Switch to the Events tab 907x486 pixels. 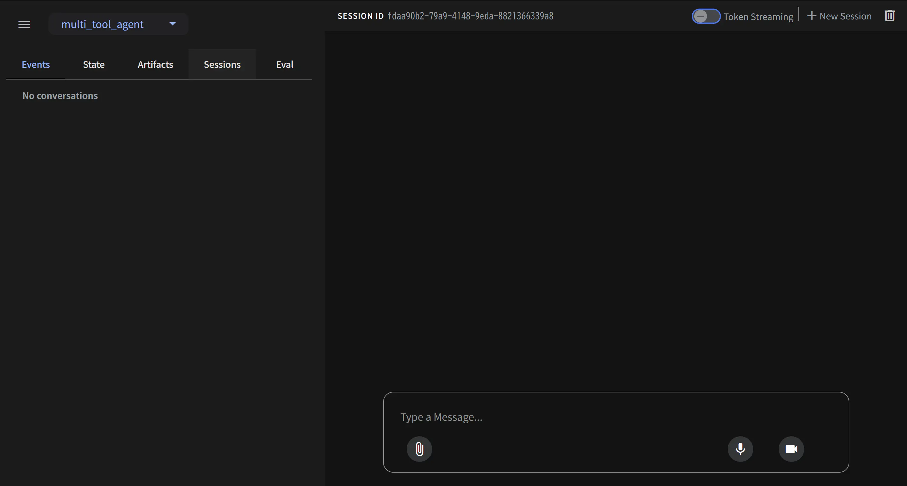[x=36, y=64]
